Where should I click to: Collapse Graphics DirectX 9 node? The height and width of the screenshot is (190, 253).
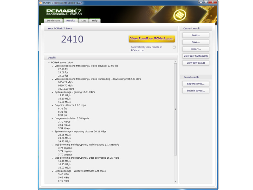(52, 105)
